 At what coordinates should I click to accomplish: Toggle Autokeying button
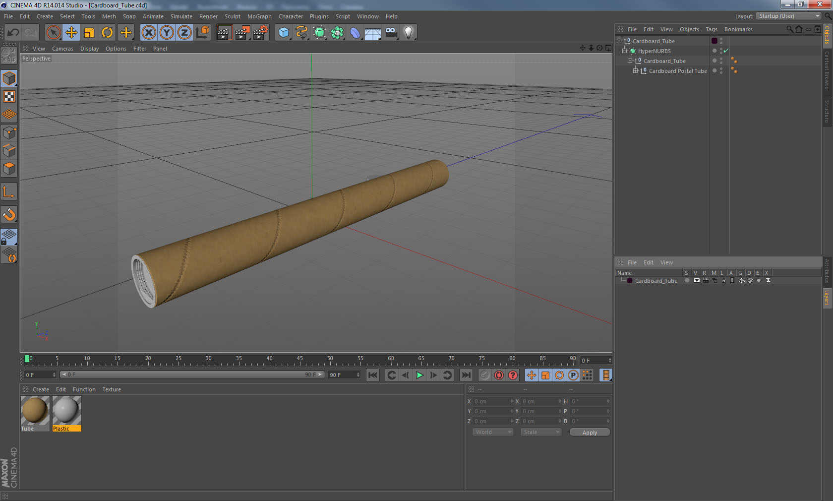coord(499,375)
